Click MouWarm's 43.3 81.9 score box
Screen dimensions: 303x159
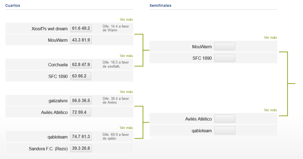(81, 40)
